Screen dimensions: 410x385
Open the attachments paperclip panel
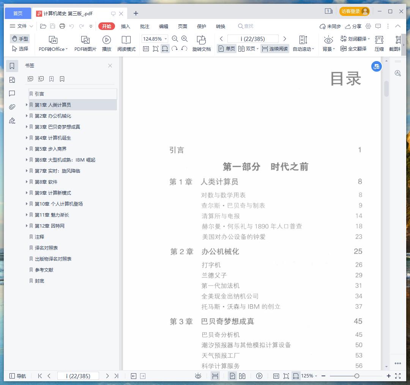12,107
